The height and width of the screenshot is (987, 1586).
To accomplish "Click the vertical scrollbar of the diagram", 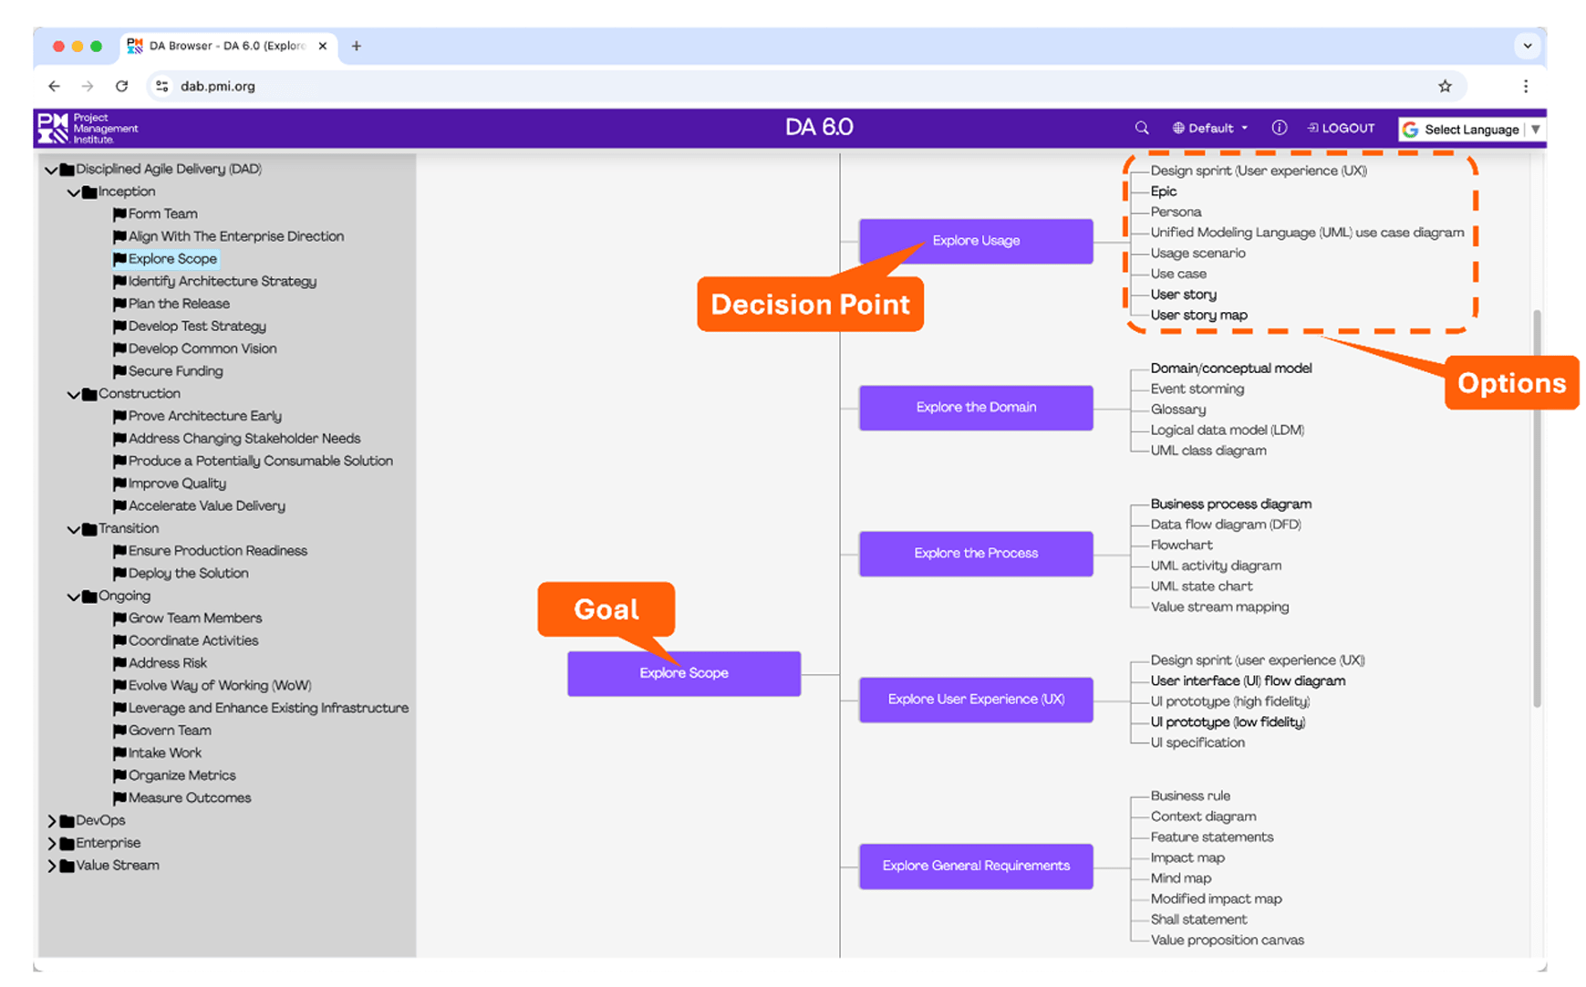I will click(1537, 509).
